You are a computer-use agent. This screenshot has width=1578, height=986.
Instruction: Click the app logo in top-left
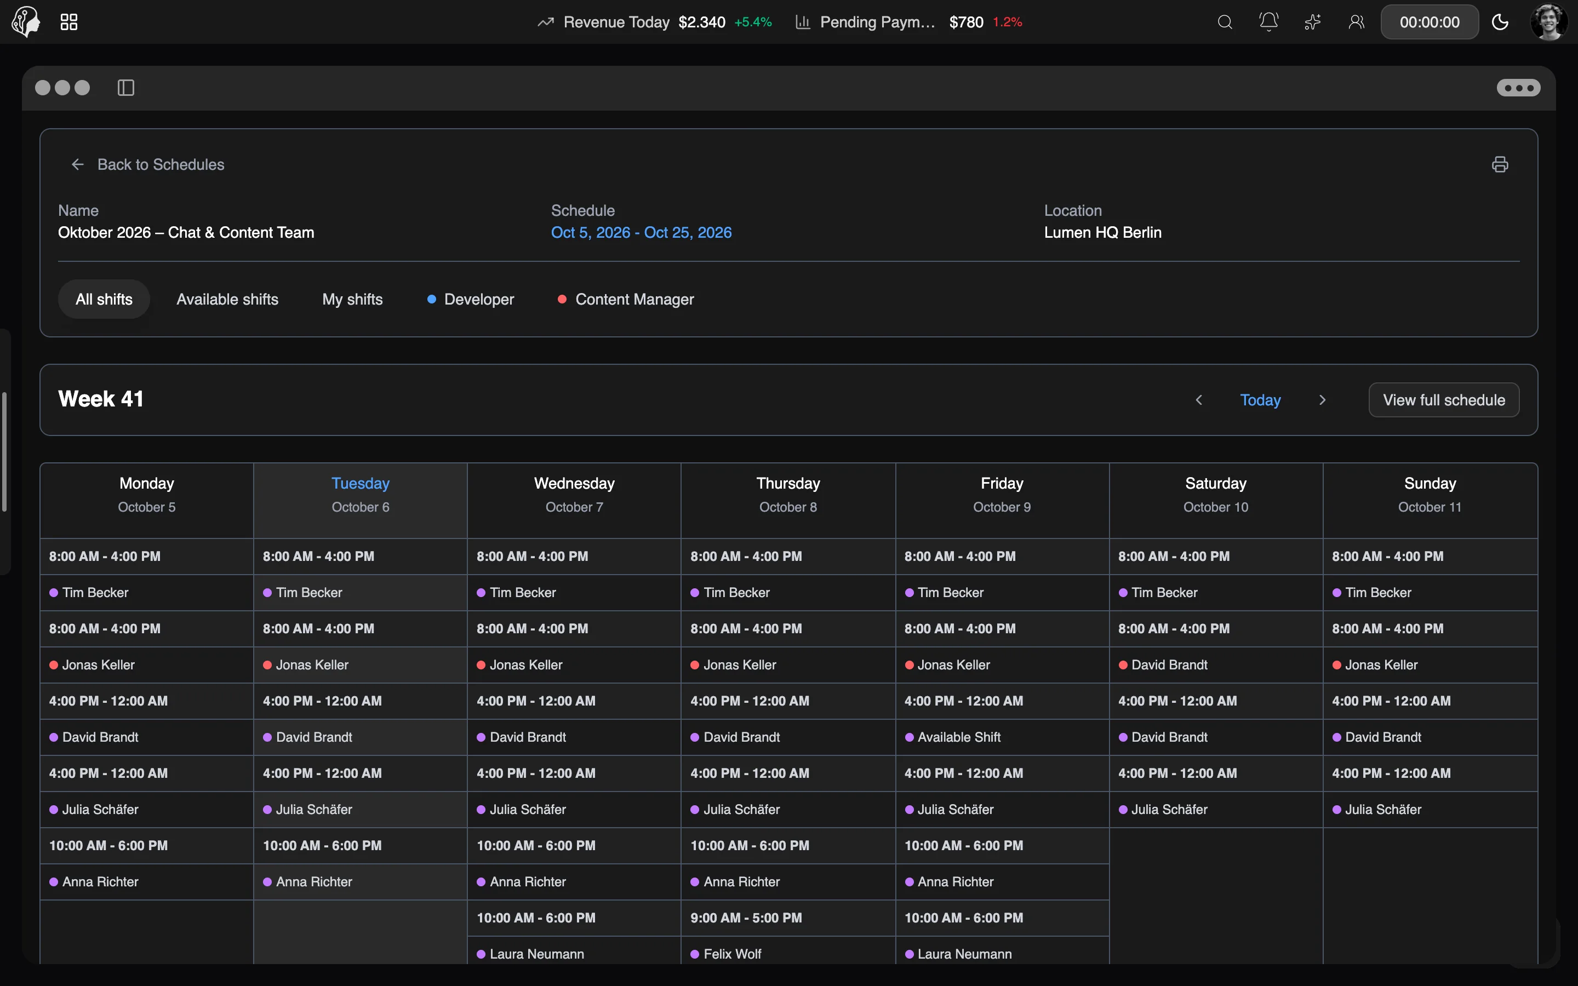coord(26,22)
